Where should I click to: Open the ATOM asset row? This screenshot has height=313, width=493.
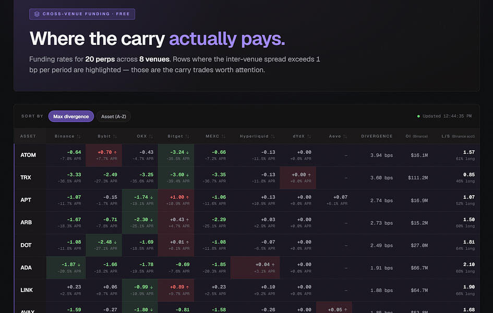[x=247, y=155]
